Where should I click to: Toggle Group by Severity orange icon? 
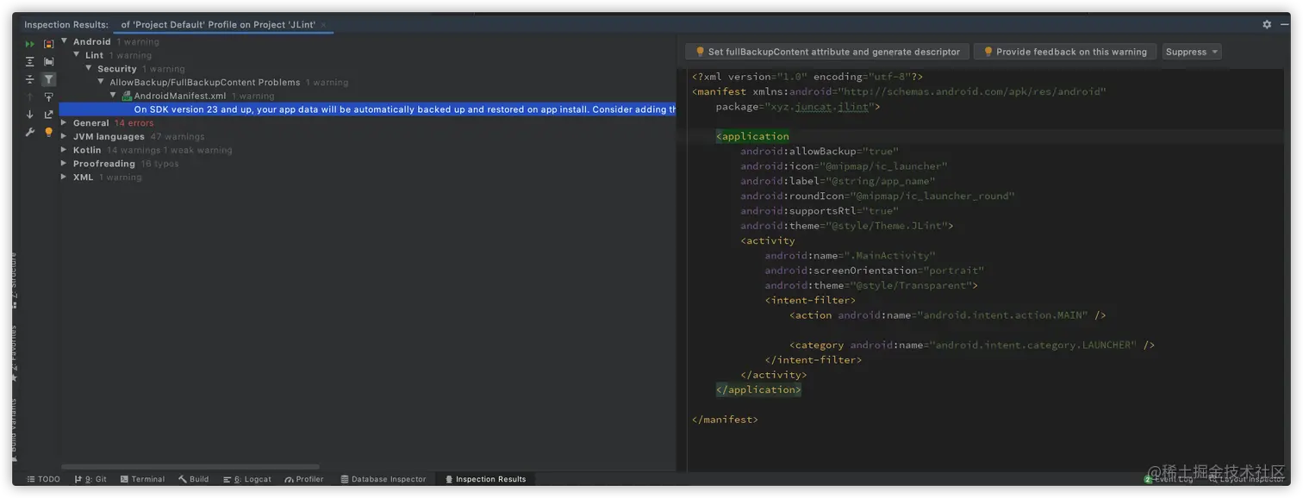coord(49,43)
